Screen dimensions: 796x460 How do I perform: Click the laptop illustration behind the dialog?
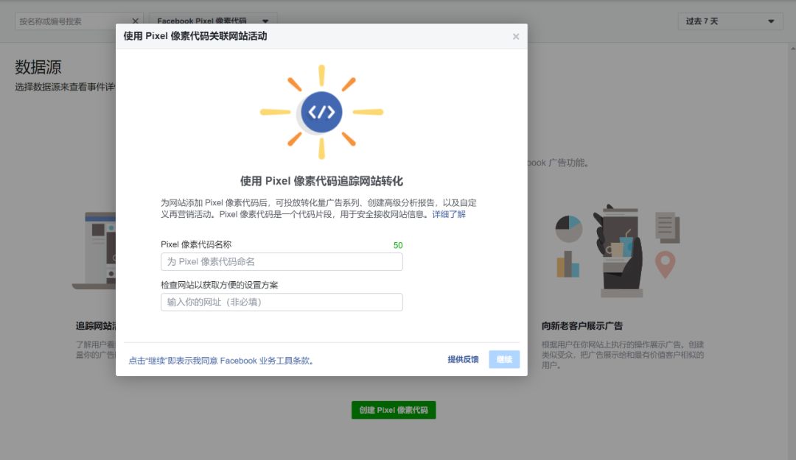pos(94,250)
